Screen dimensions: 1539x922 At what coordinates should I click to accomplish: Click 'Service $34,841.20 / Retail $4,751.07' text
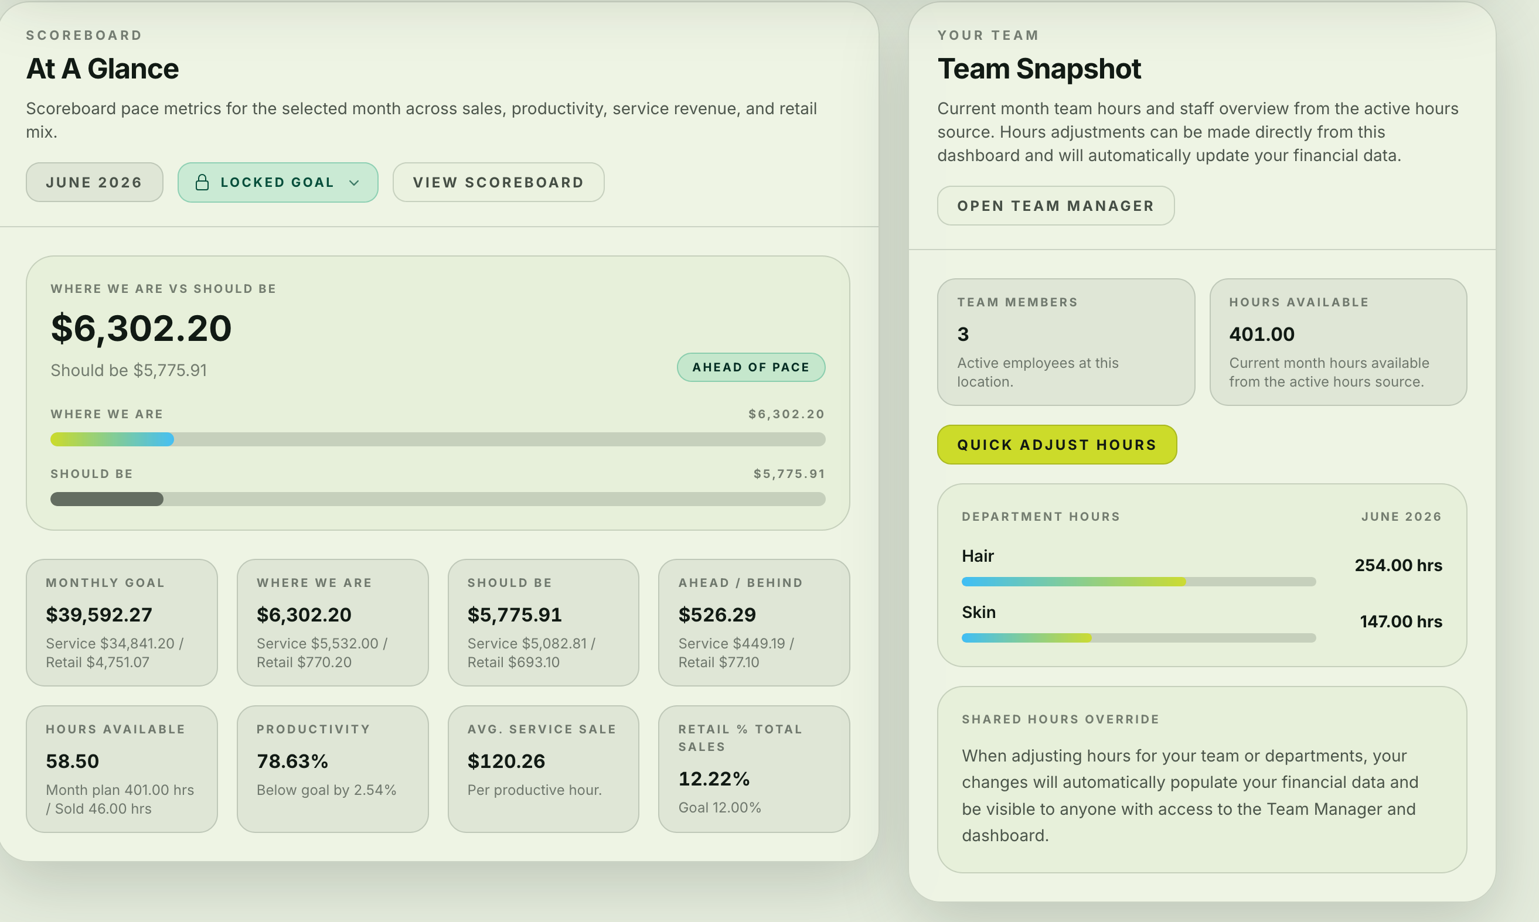tap(114, 653)
